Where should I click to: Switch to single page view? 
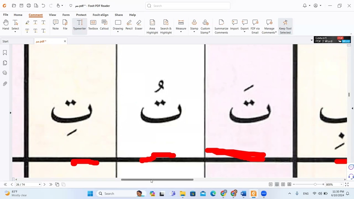click(270, 184)
